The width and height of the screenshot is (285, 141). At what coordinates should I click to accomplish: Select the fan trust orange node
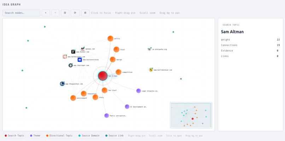point(105,90)
